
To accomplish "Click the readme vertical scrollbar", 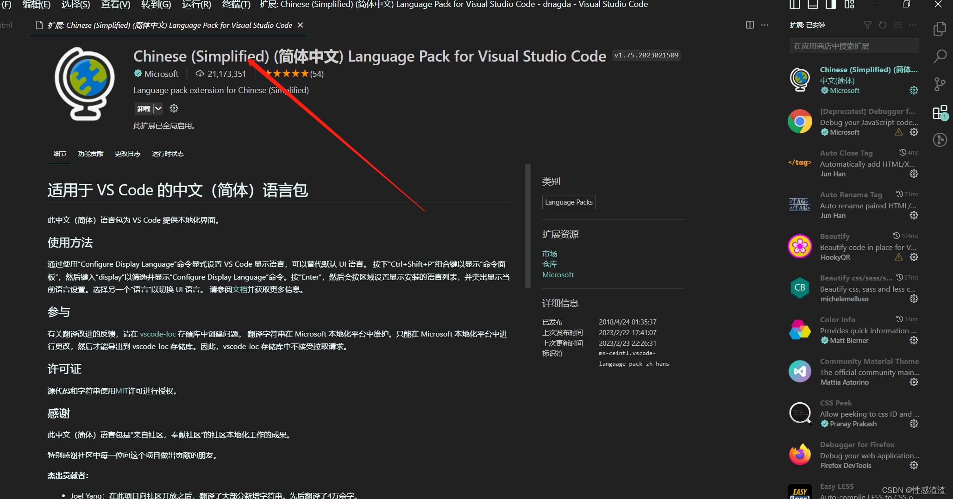I will coord(528,226).
